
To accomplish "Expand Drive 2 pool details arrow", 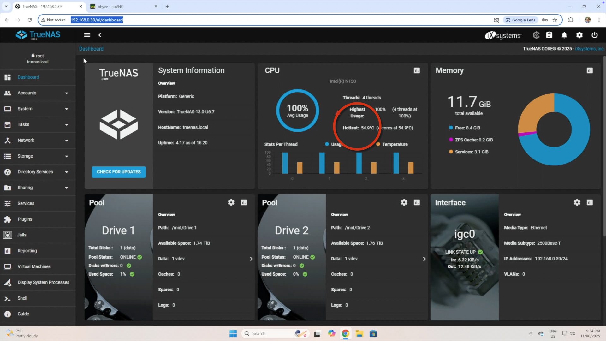I will (x=424, y=259).
